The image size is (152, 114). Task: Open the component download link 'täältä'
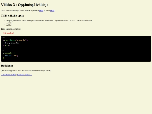41,11
